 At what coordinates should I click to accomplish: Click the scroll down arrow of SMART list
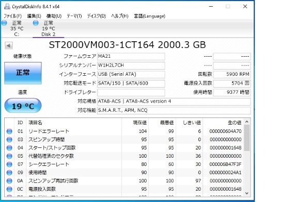(x=247, y=193)
